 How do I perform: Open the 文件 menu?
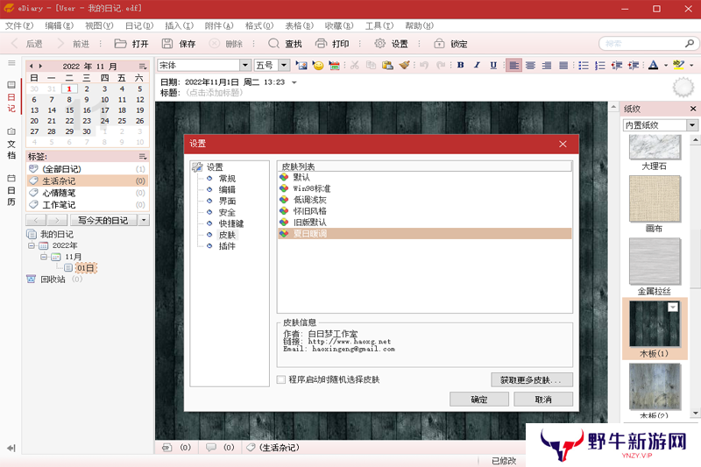tap(19, 26)
